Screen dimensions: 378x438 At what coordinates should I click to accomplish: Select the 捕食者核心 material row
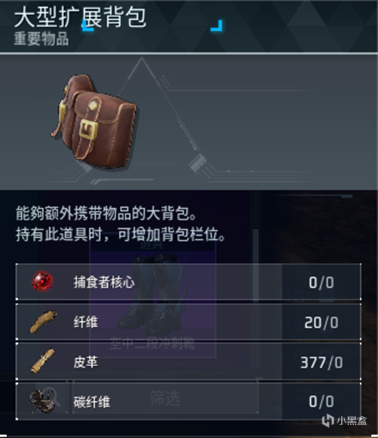(188, 282)
